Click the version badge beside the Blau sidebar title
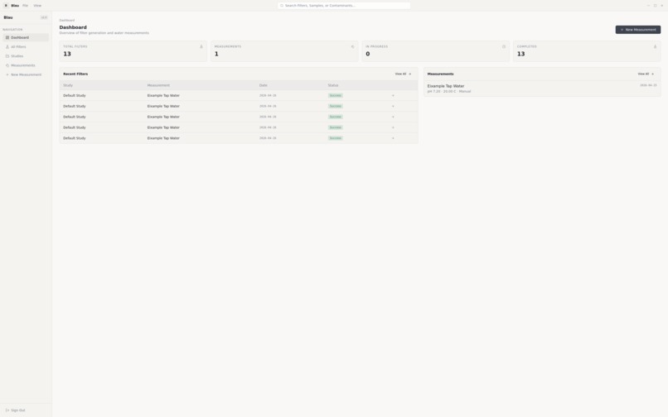 pyautogui.click(x=44, y=17)
